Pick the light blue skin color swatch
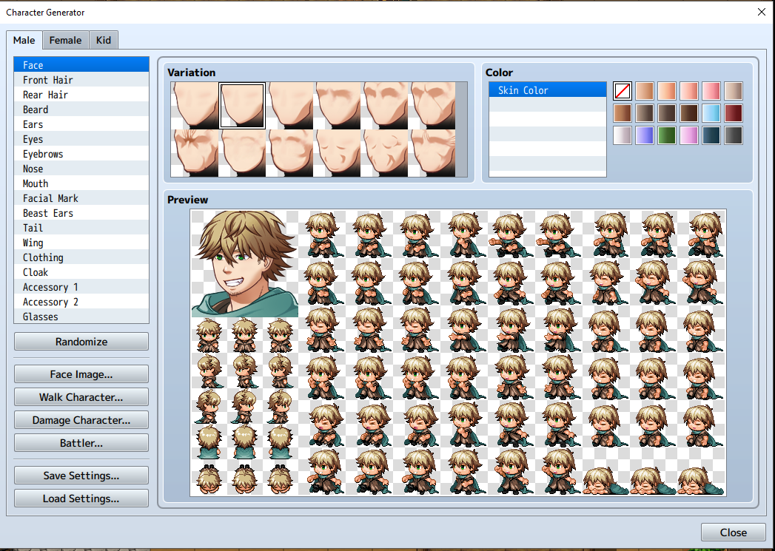The width and height of the screenshot is (775, 551). click(x=711, y=113)
